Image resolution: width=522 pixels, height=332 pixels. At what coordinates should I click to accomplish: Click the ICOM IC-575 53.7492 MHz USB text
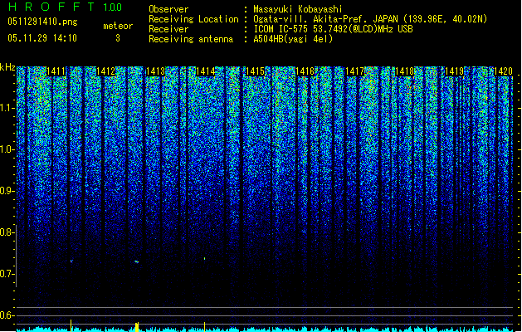(333, 29)
